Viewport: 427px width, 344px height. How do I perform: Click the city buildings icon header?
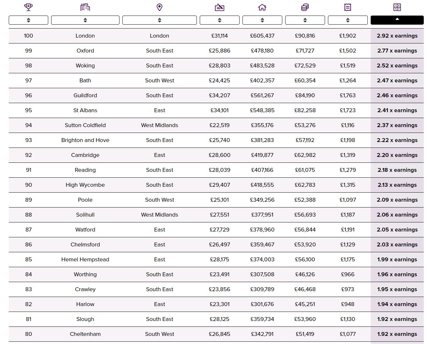click(85, 7)
